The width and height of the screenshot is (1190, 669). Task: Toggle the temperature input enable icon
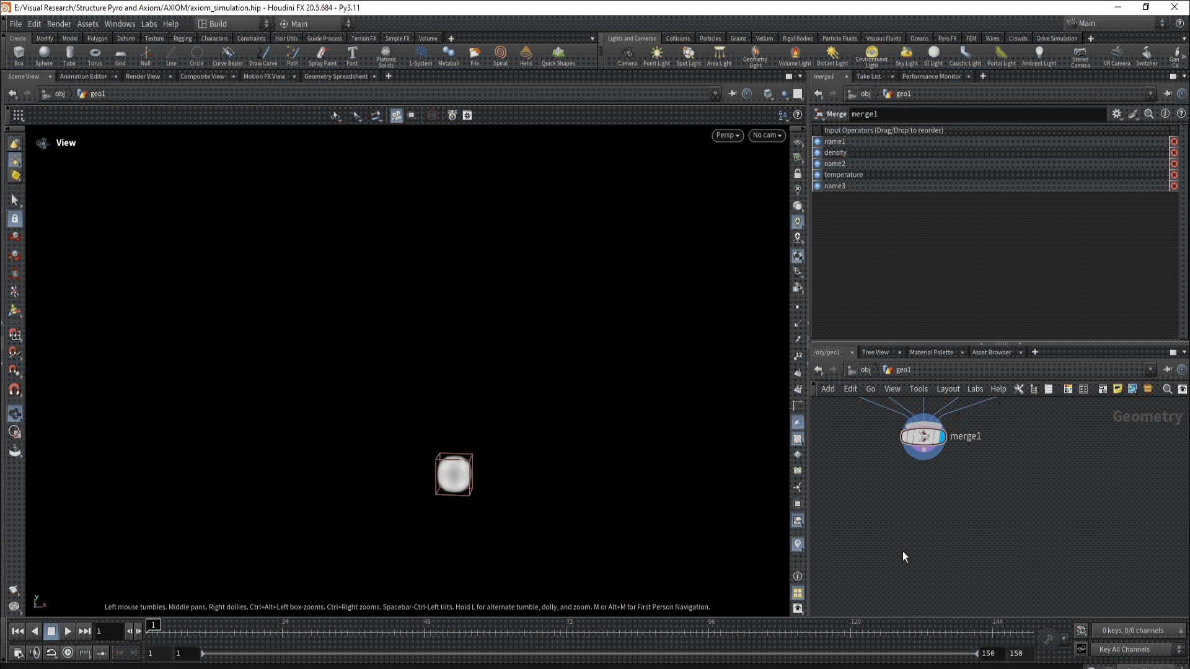pyautogui.click(x=817, y=175)
